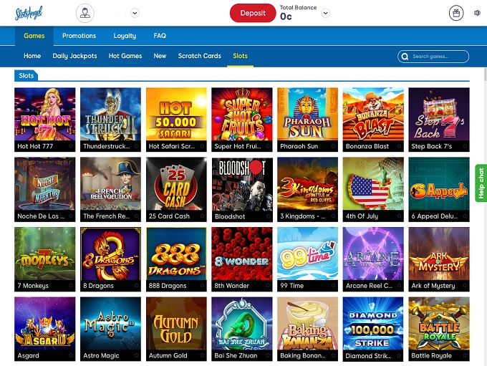Switch to the Scratch Cards tab

[x=199, y=56]
